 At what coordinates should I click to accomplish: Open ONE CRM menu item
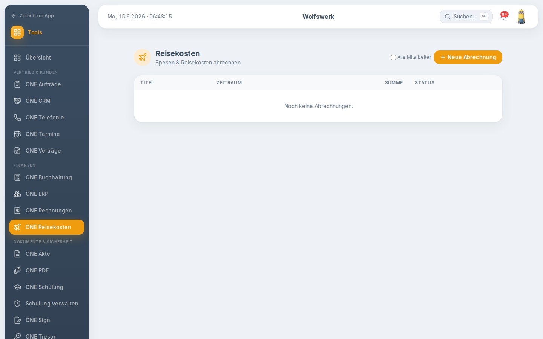tap(47, 101)
